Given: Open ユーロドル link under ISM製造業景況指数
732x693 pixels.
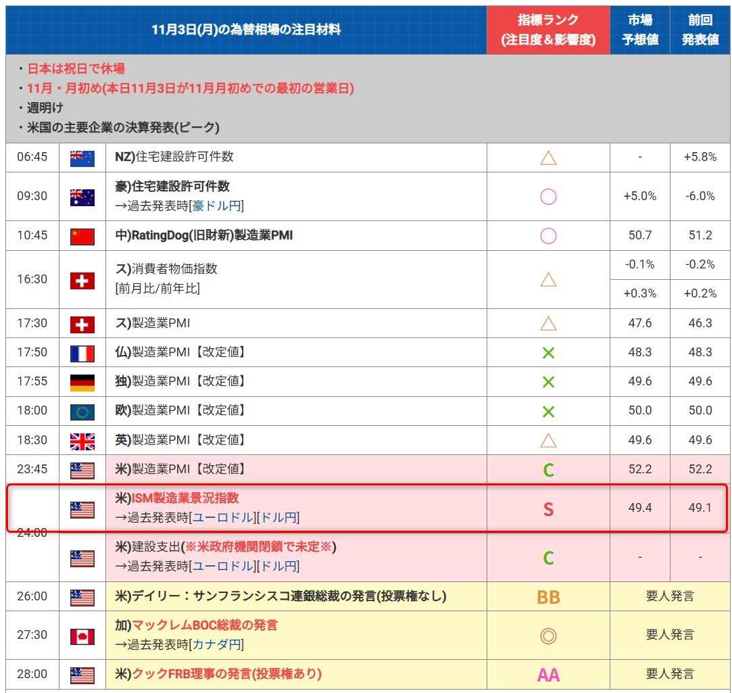Looking at the screenshot, I should pos(222,518).
